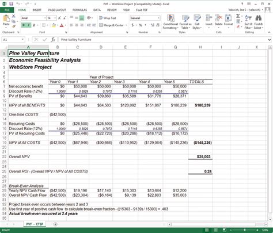This screenshot has width=273, height=233.
Task: Click the AutoSum sigma icon
Action: [x=238, y=16]
